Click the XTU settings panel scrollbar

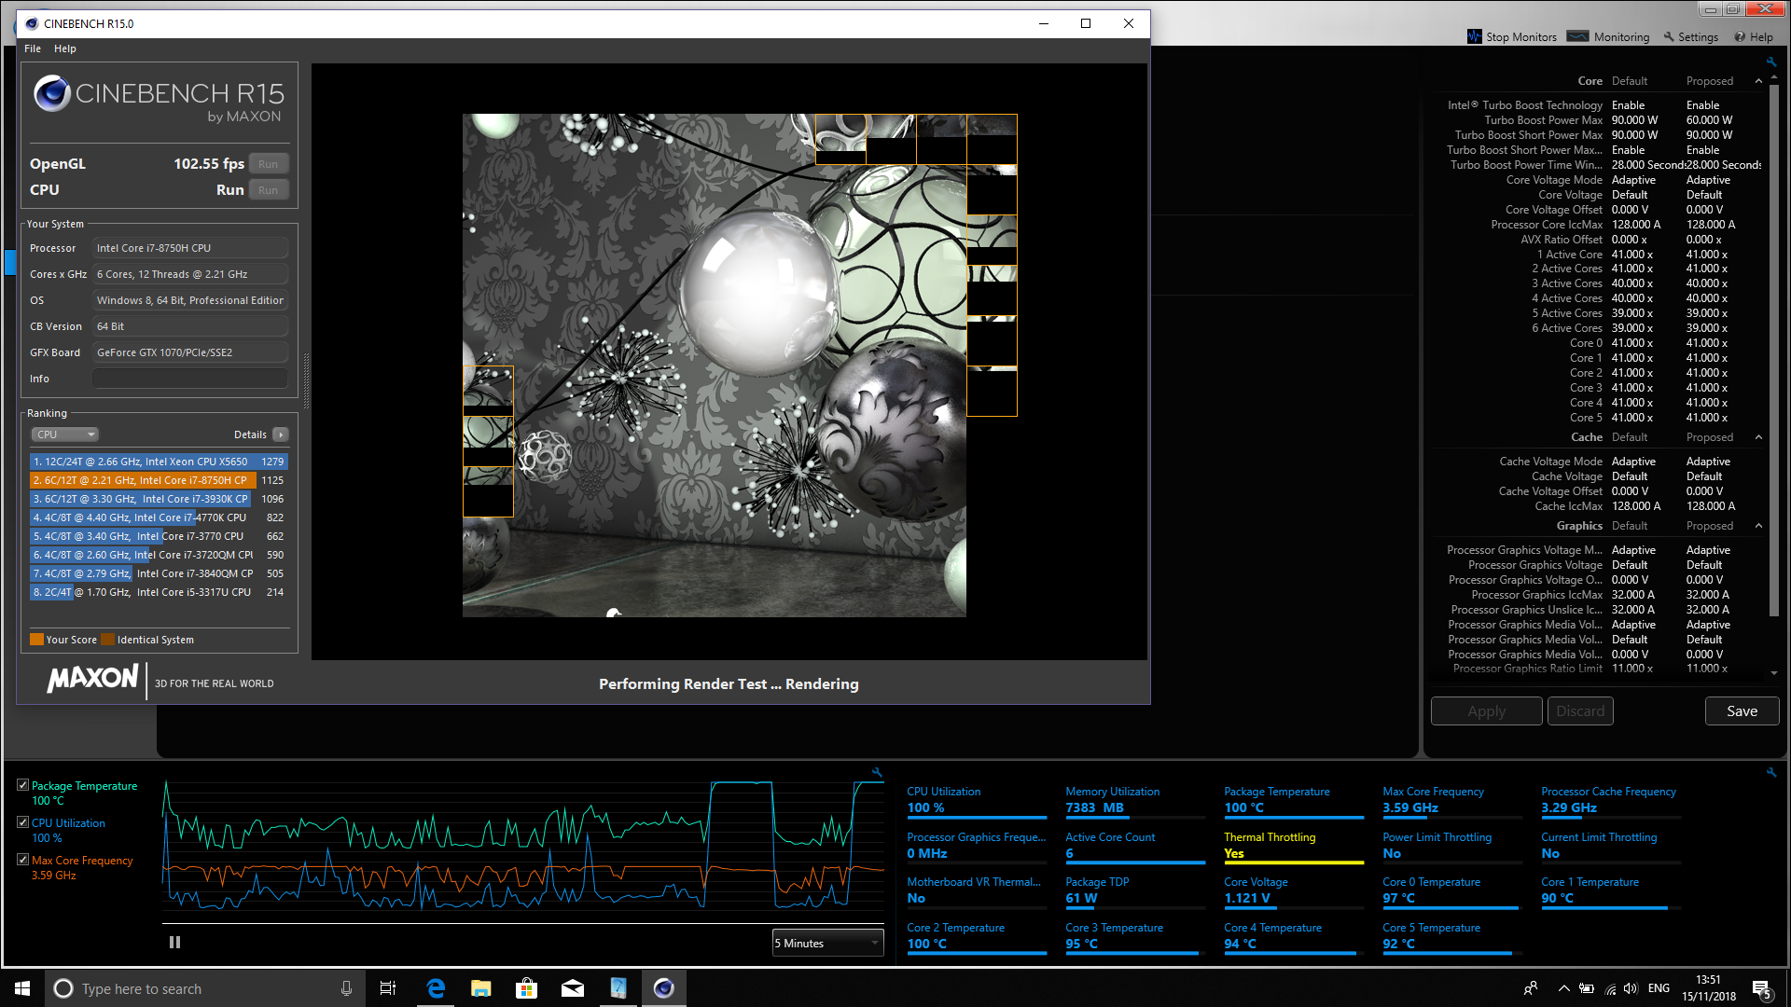pyautogui.click(x=1774, y=350)
